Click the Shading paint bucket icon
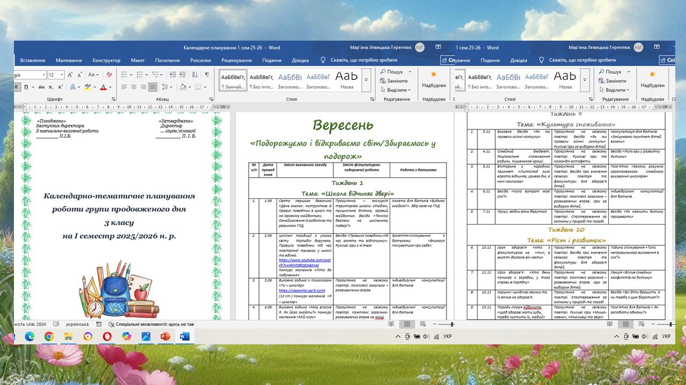 point(183,87)
